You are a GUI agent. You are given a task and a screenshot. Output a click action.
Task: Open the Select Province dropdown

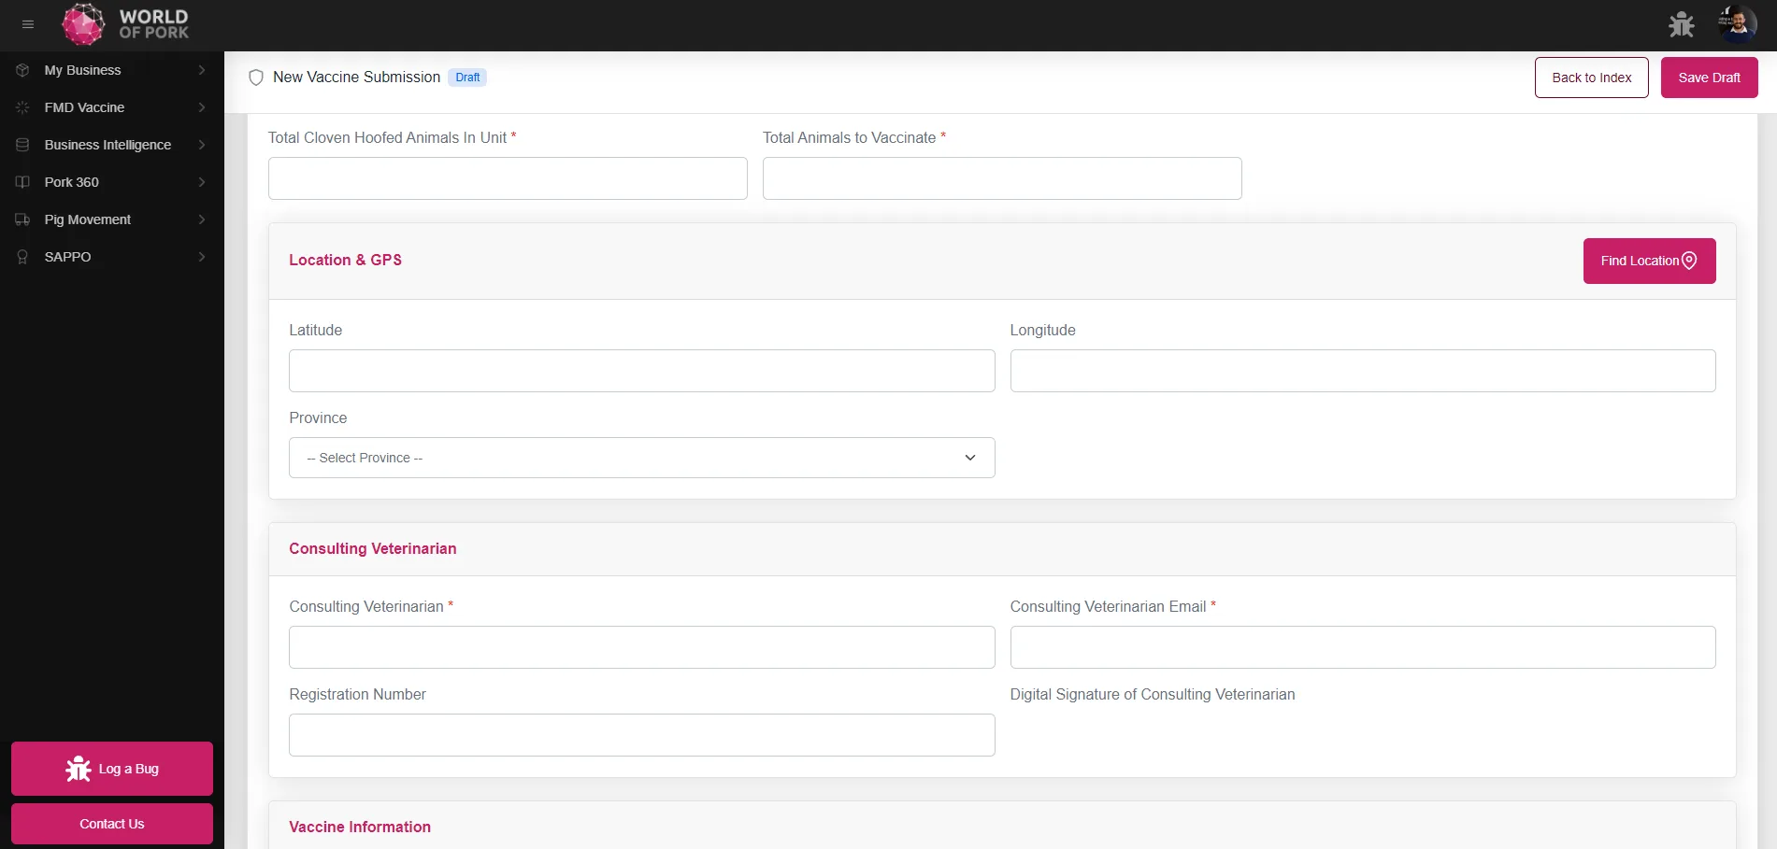point(641,458)
